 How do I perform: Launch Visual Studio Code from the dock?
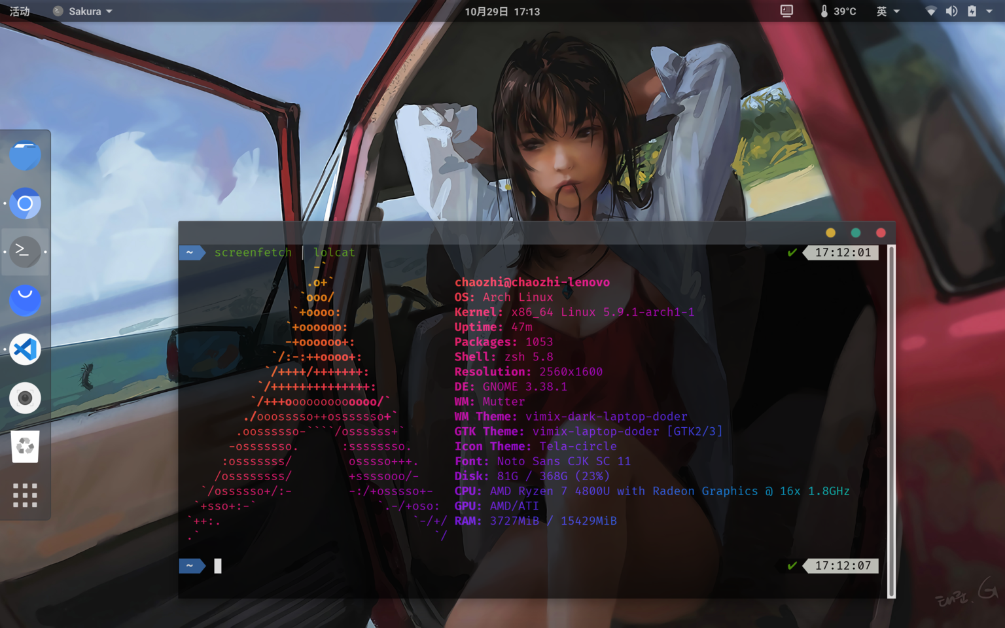(x=25, y=349)
